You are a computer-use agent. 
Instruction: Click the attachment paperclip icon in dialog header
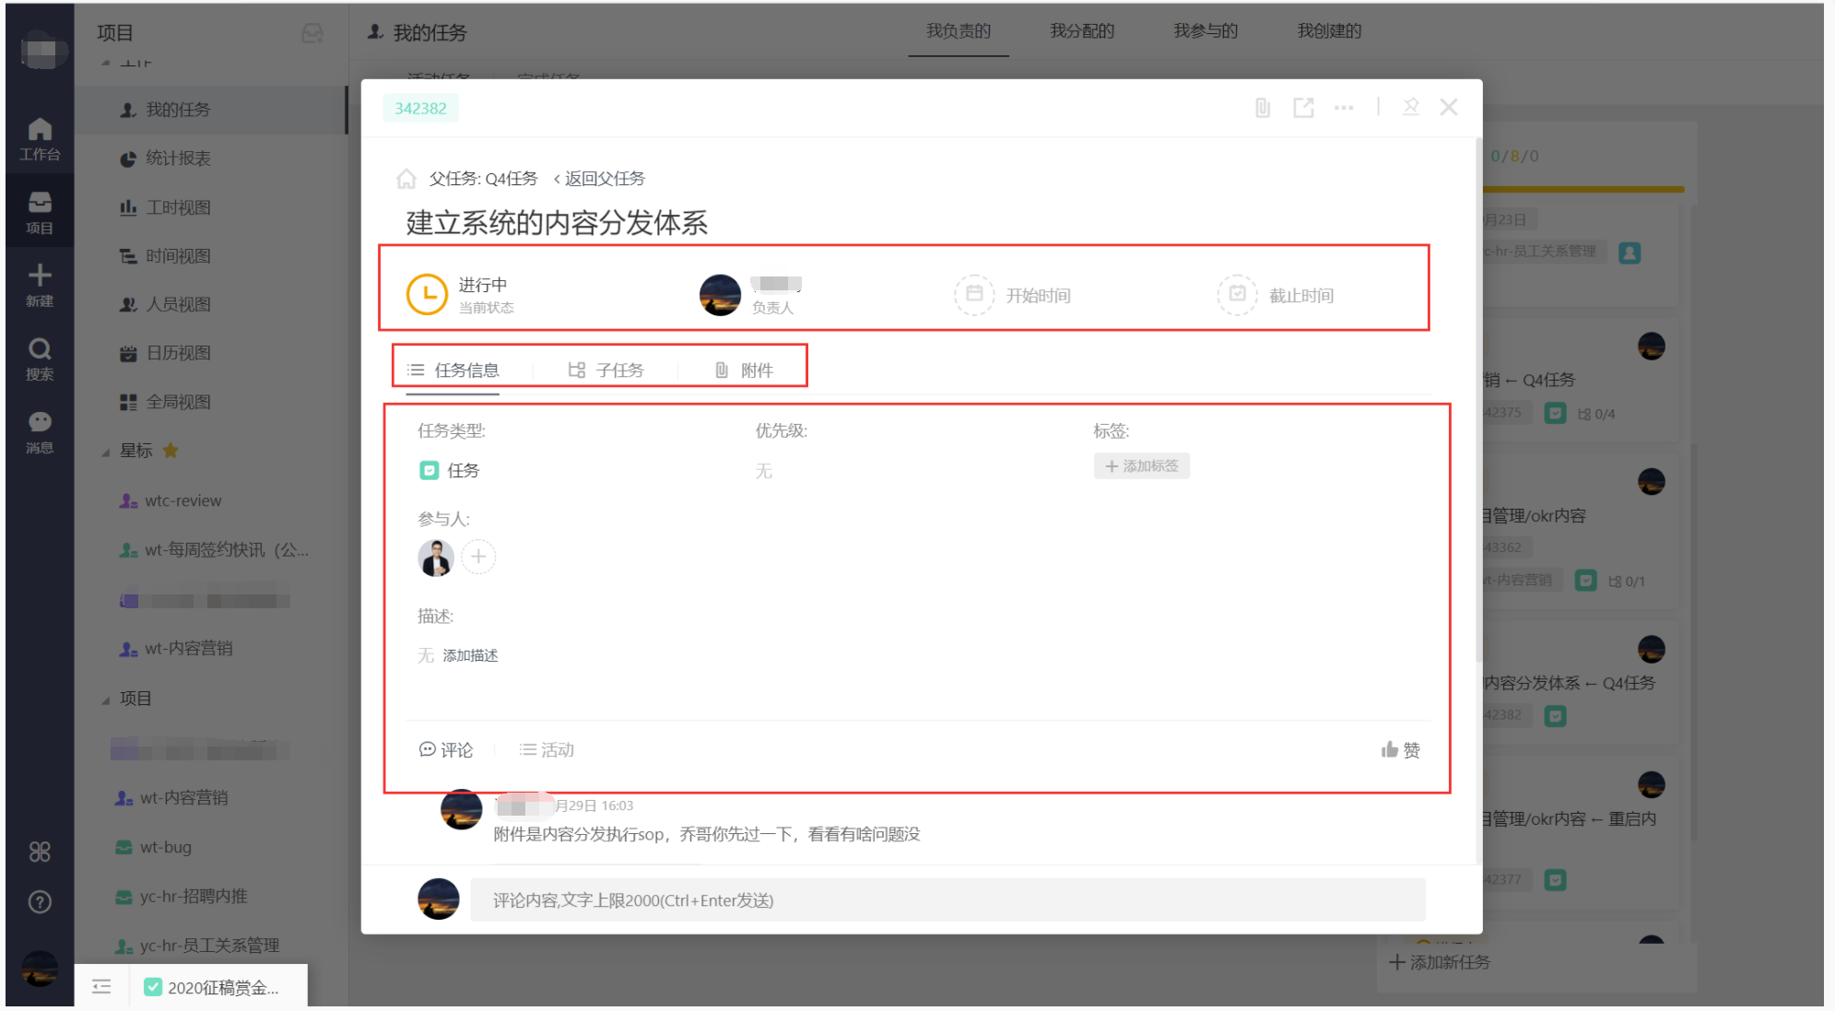tap(1263, 108)
